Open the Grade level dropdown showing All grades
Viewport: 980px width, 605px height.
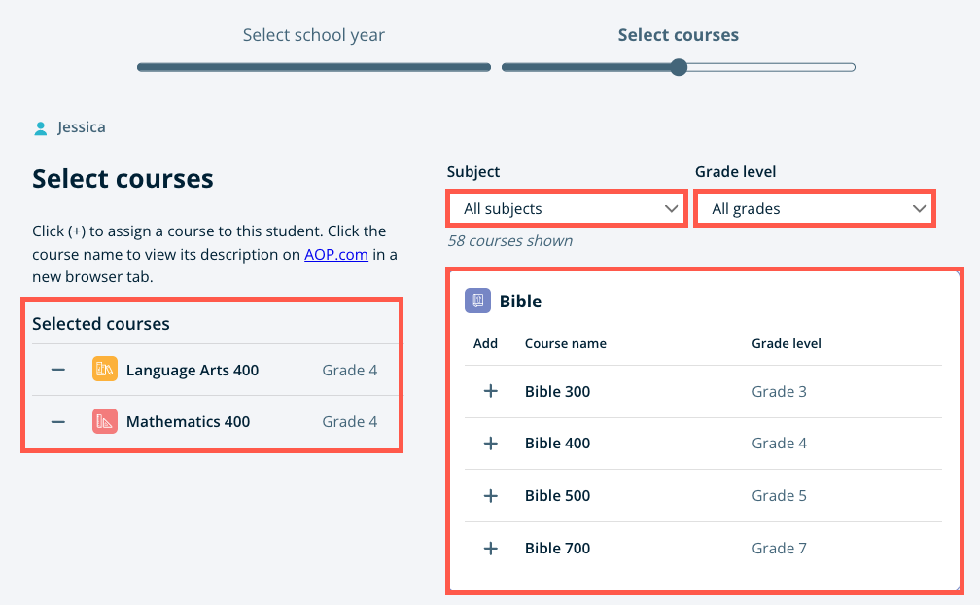point(815,208)
